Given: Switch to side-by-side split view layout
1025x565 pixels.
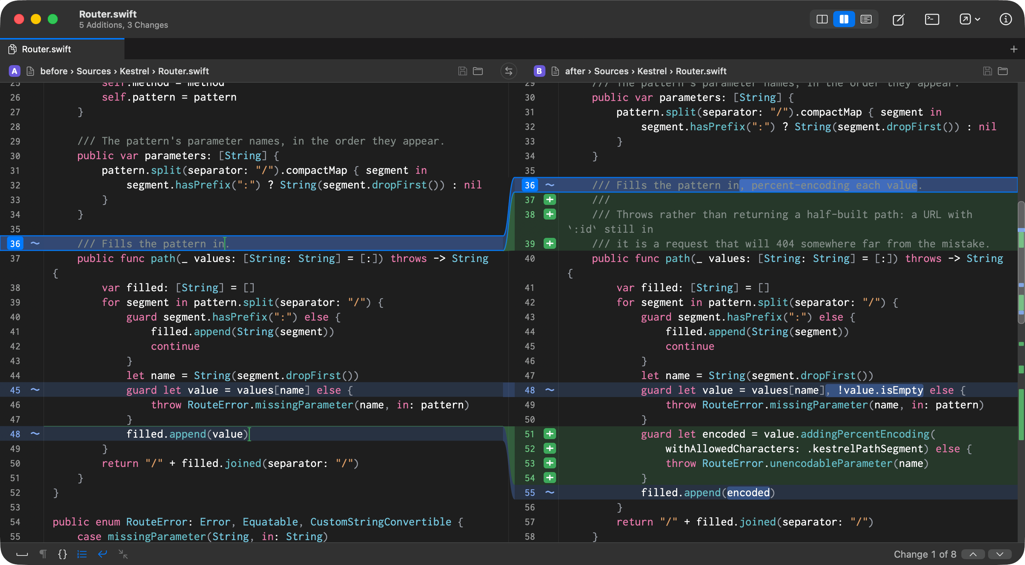Looking at the screenshot, I should [x=822, y=19].
